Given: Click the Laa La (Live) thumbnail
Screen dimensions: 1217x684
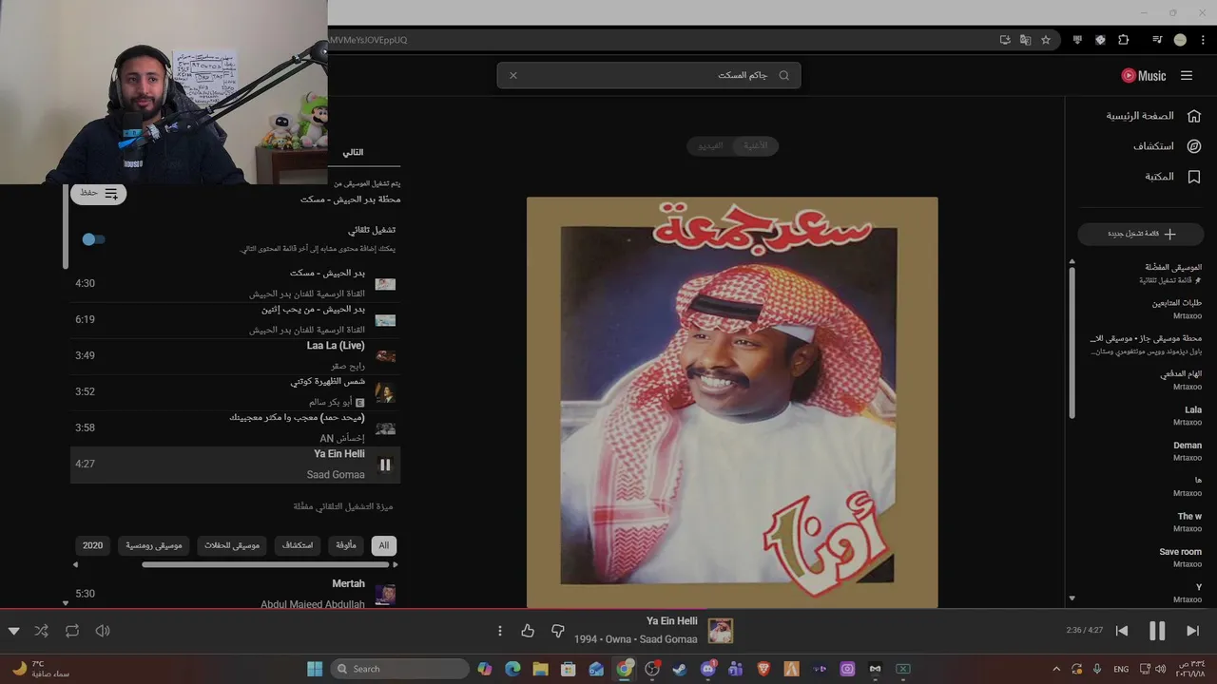Looking at the screenshot, I should coord(385,356).
